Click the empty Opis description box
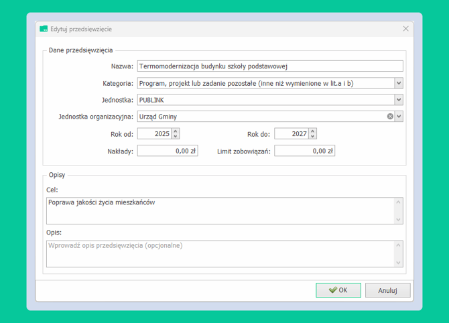This screenshot has height=323, width=449. pos(220,253)
